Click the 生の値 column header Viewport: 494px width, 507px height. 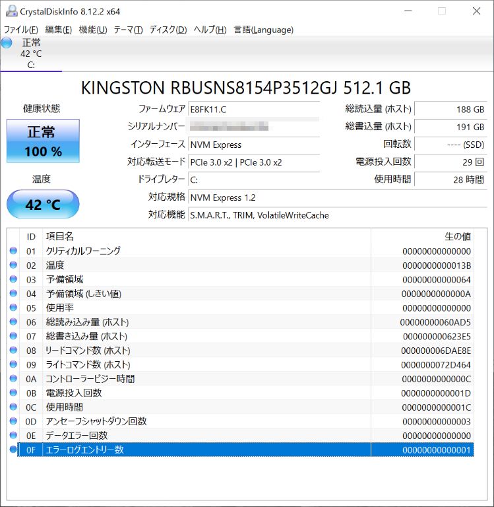coord(423,237)
